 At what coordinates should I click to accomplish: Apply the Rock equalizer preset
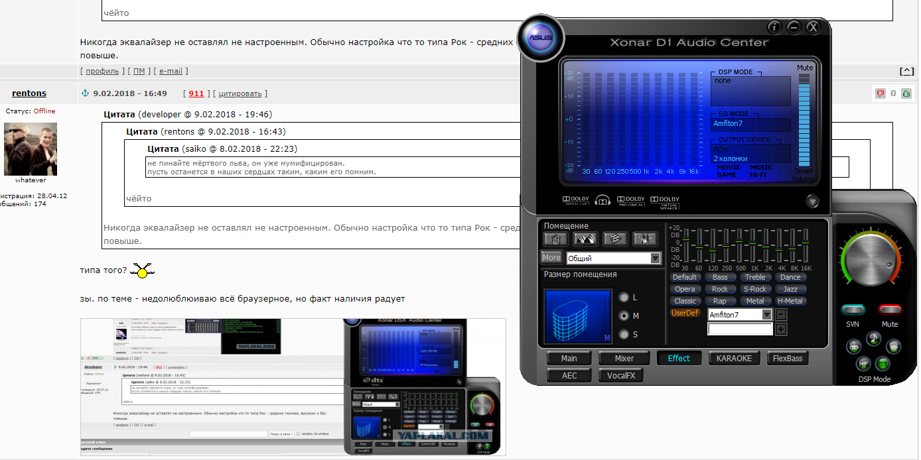(x=720, y=289)
